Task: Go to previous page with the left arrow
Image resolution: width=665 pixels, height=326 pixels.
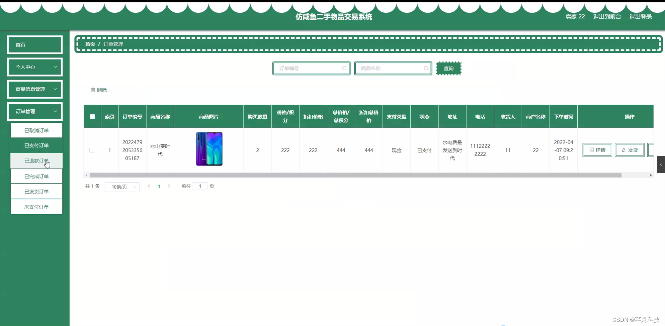Action: pos(149,186)
